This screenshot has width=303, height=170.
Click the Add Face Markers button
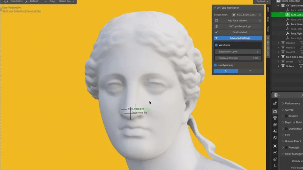[238, 20]
